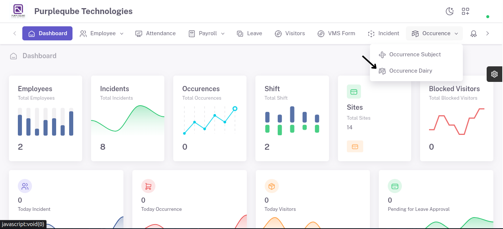Open the apps grid icon

[465, 11]
